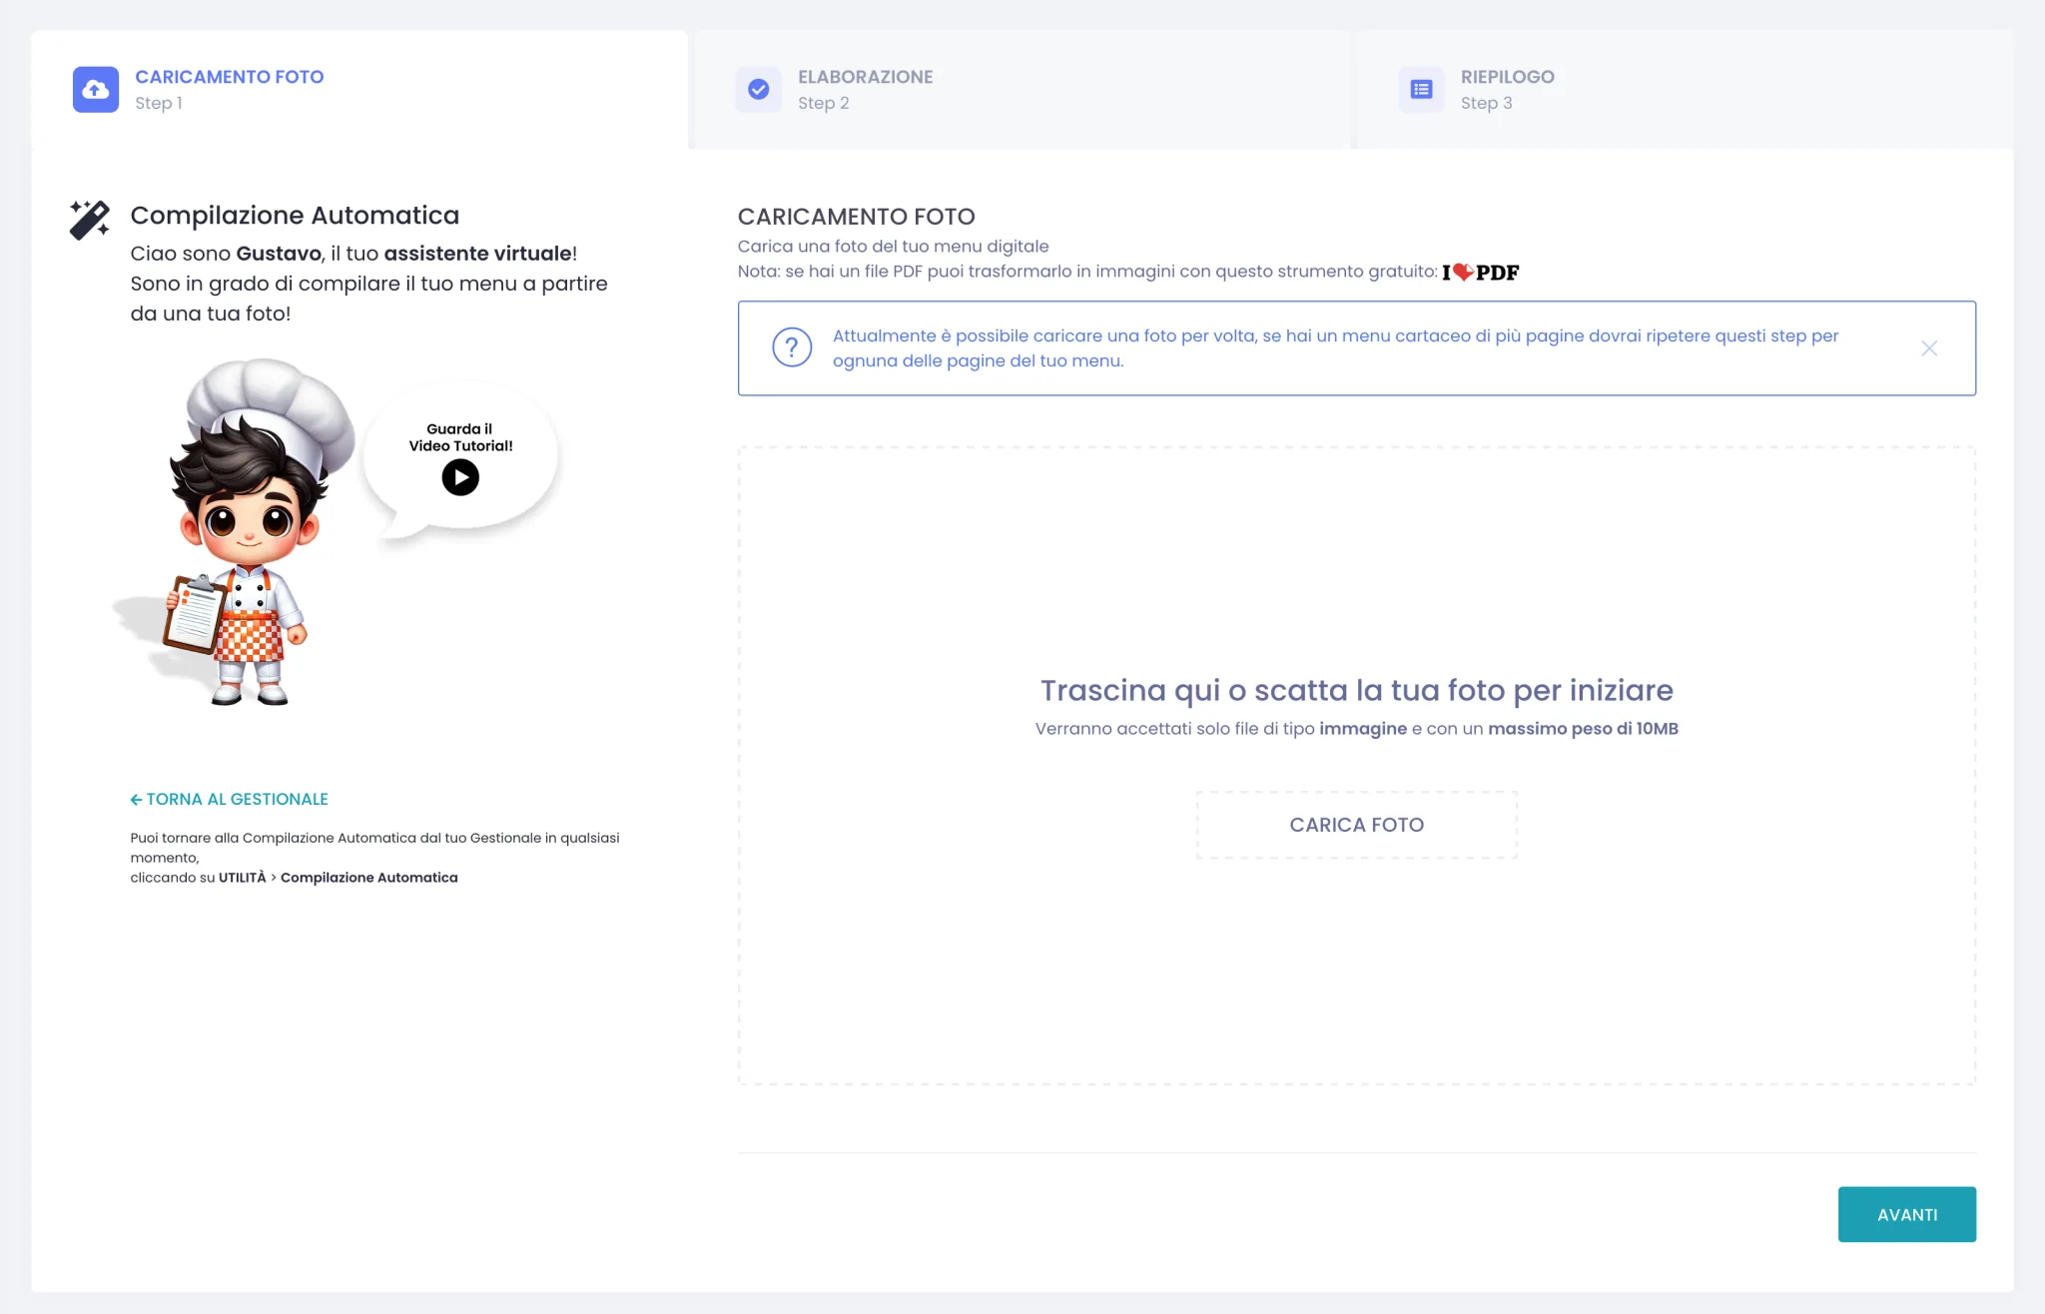Go back via Torna al Gestionale
The width and height of the screenshot is (2045, 1314).
coord(230,799)
